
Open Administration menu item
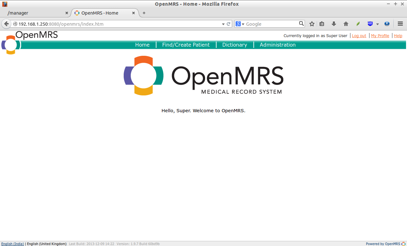[x=278, y=45]
